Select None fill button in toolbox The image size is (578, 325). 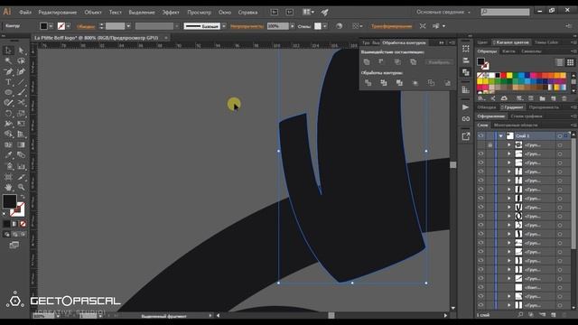23,224
